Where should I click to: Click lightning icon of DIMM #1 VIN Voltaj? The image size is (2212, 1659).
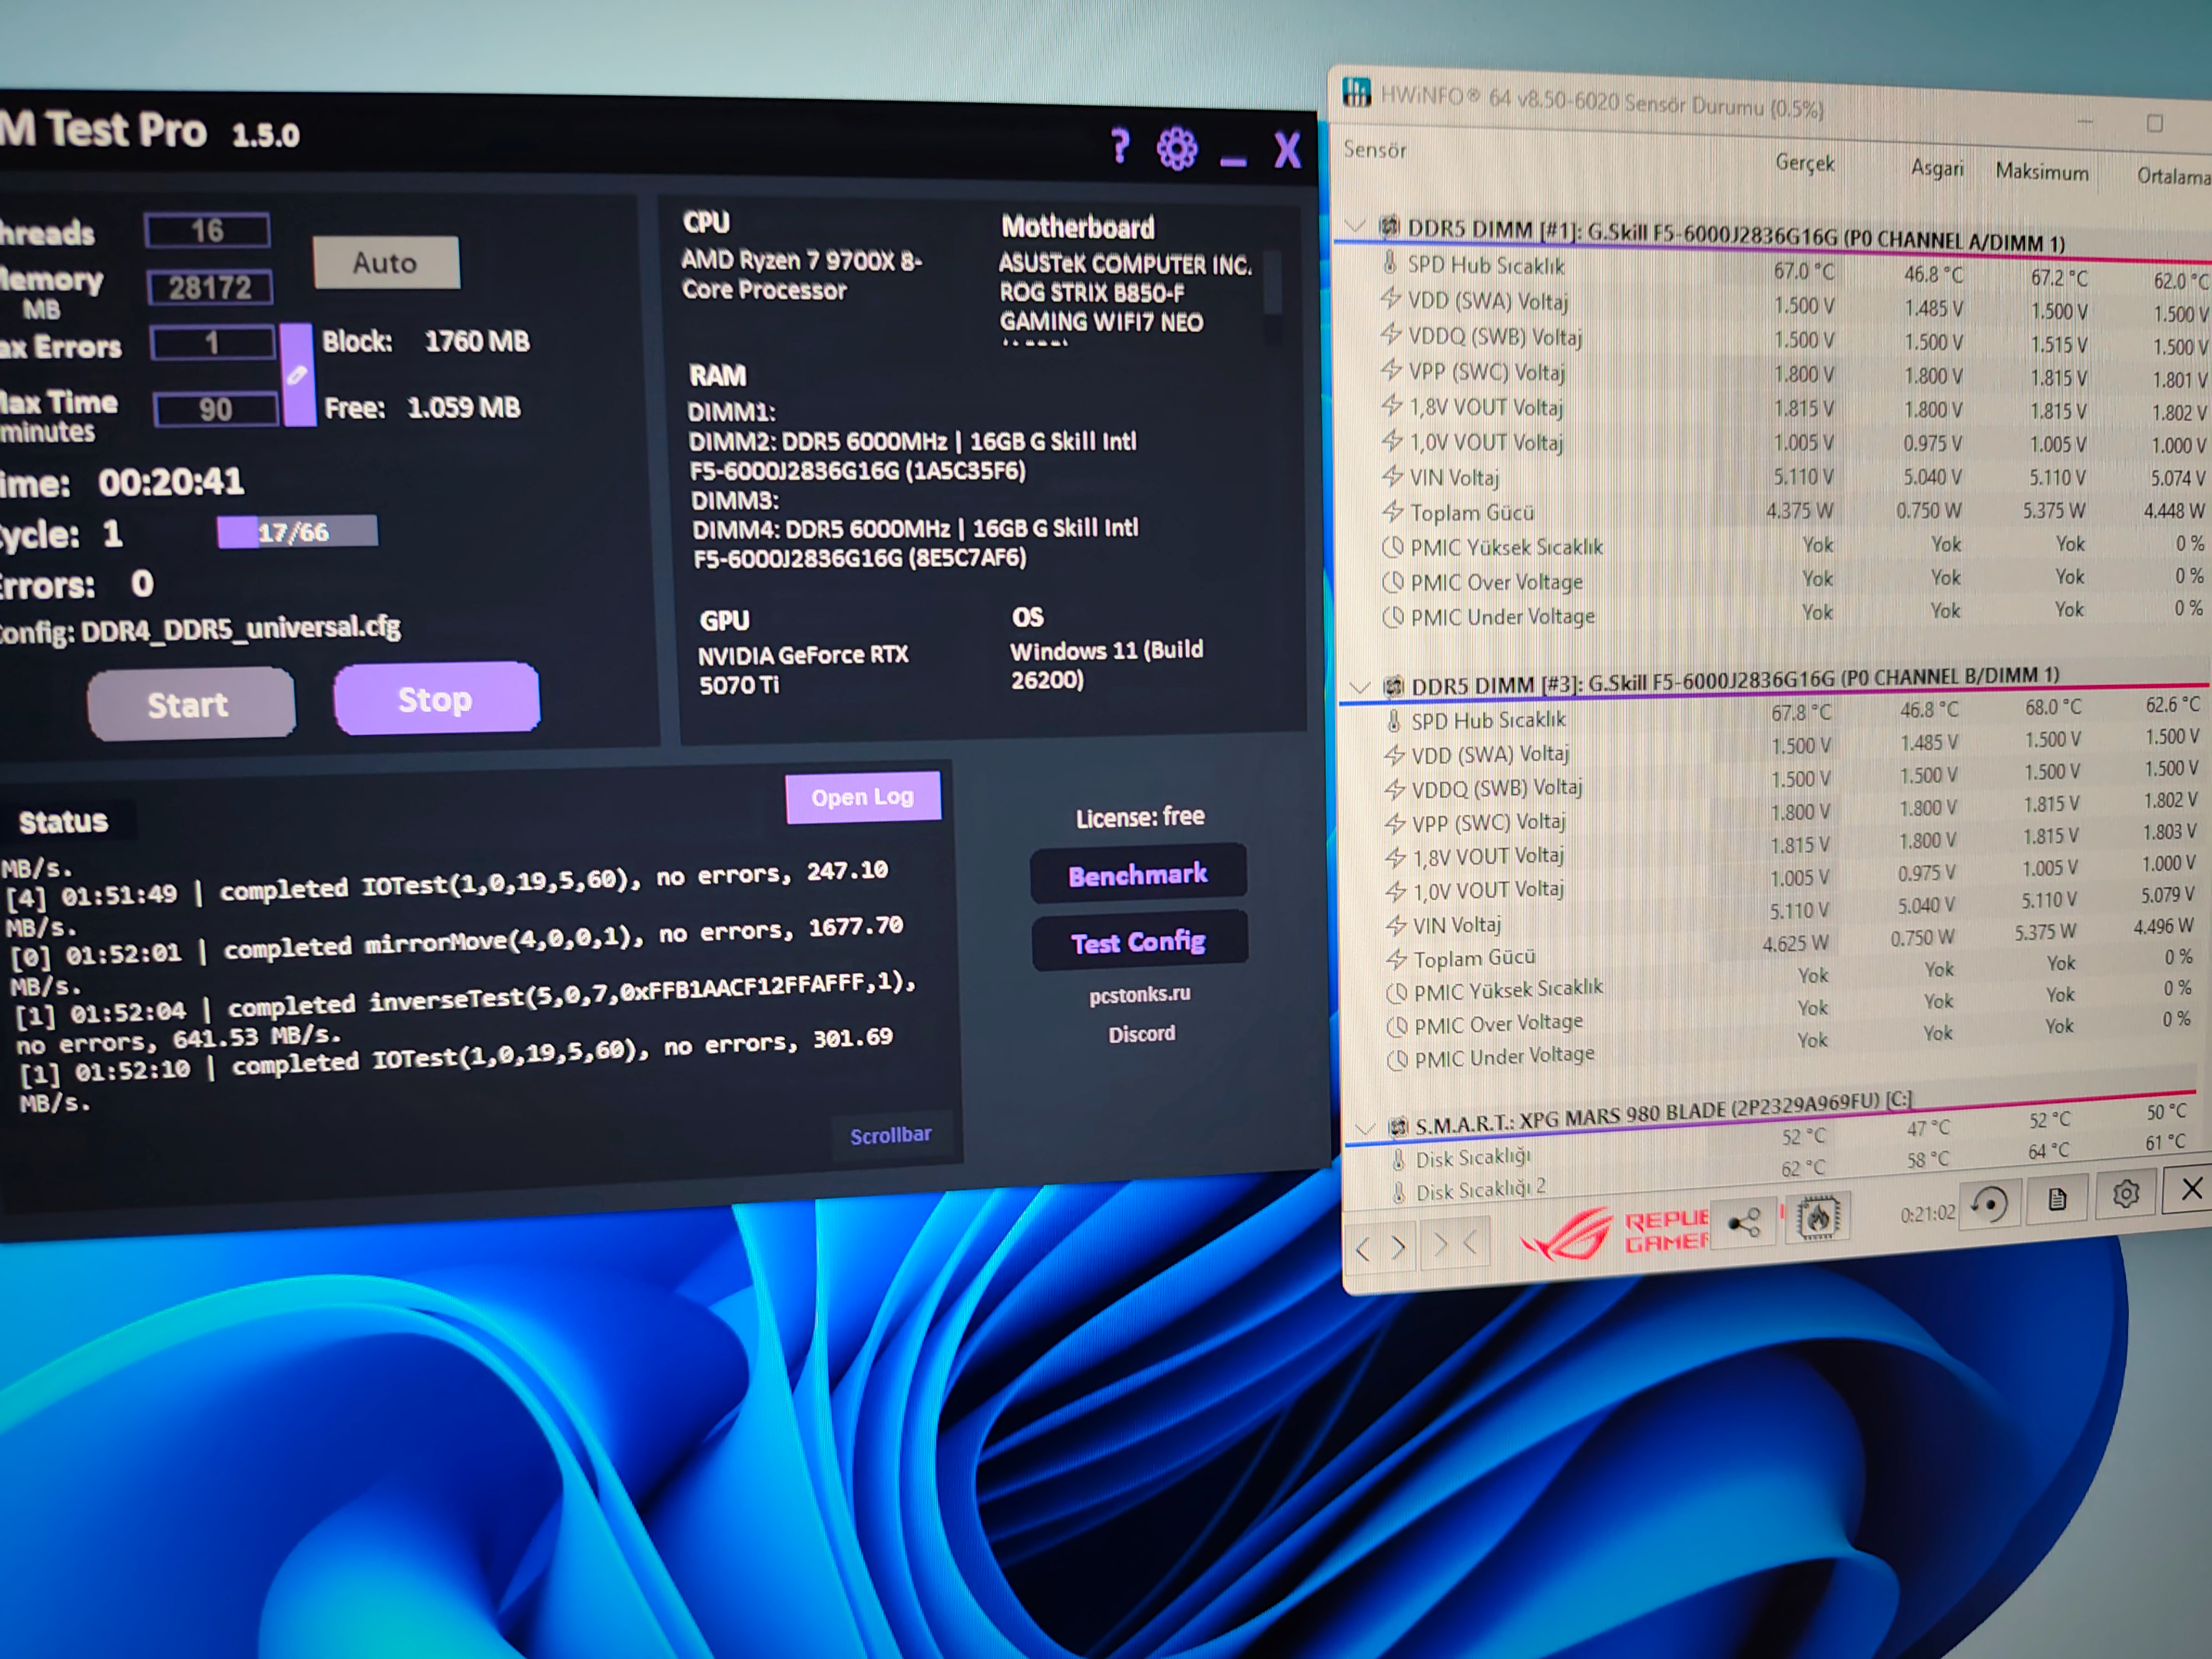tap(1393, 476)
